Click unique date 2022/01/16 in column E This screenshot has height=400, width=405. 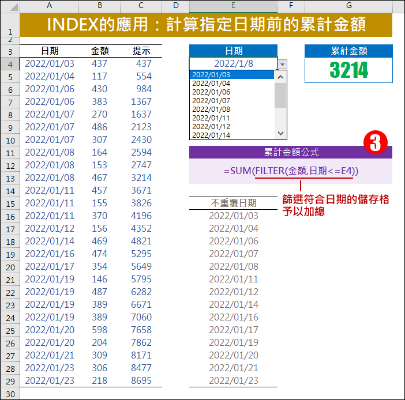[x=233, y=317]
